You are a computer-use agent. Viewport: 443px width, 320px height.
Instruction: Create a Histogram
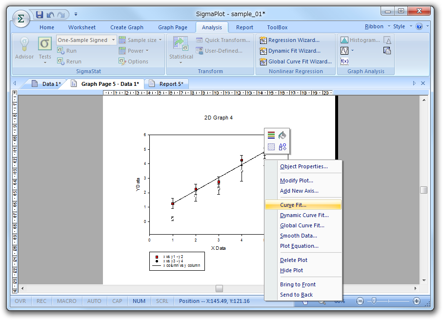point(360,40)
